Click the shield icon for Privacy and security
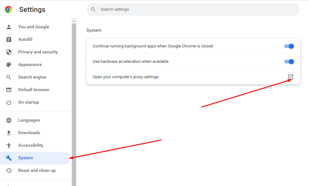This screenshot has width=309, height=186. point(9,52)
